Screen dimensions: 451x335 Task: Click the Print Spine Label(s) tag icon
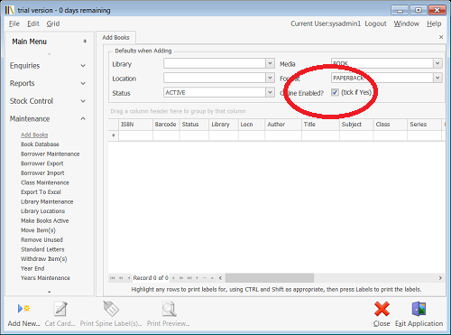click(111, 309)
